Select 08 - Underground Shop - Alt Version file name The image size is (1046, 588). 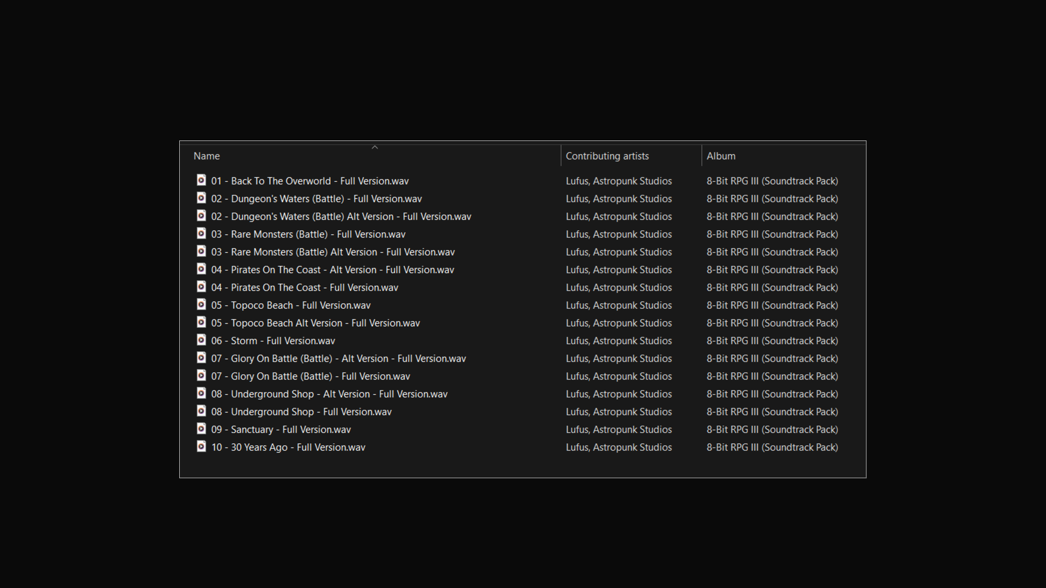(x=329, y=394)
